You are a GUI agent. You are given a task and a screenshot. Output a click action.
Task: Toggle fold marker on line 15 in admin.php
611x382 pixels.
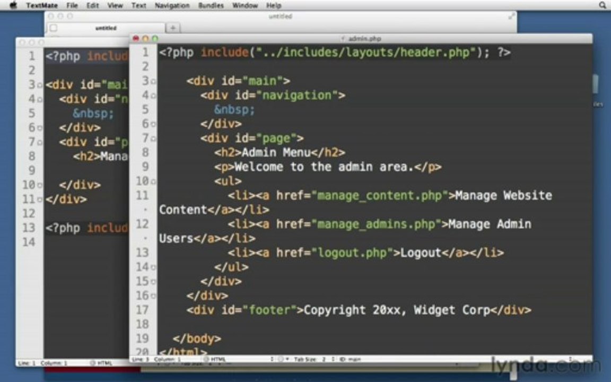pos(153,282)
